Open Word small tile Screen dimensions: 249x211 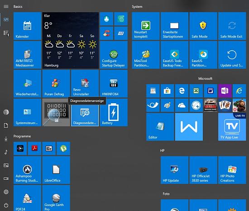(x=211, y=91)
